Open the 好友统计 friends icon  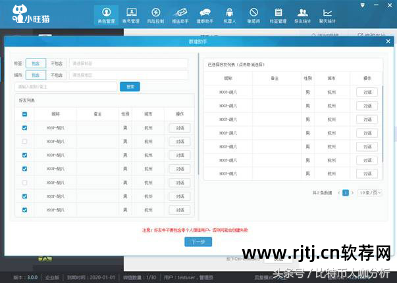click(x=303, y=15)
